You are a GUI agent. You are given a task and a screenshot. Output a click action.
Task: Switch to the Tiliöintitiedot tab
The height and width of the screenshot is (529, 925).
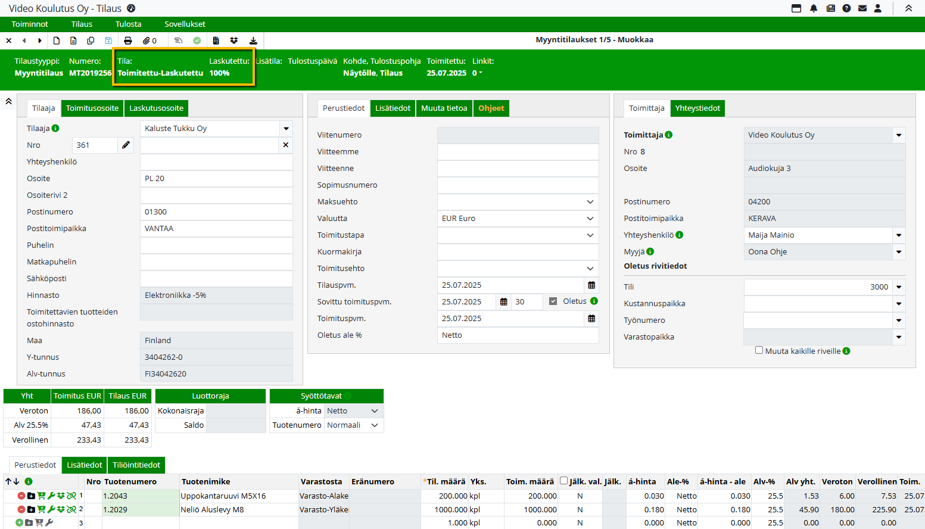tap(136, 465)
